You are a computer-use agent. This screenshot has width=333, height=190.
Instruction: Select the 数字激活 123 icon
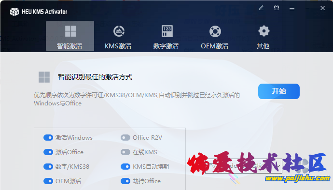[x=167, y=31]
